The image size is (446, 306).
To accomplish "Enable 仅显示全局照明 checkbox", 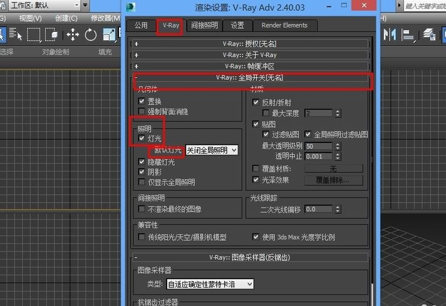I will click(x=142, y=182).
